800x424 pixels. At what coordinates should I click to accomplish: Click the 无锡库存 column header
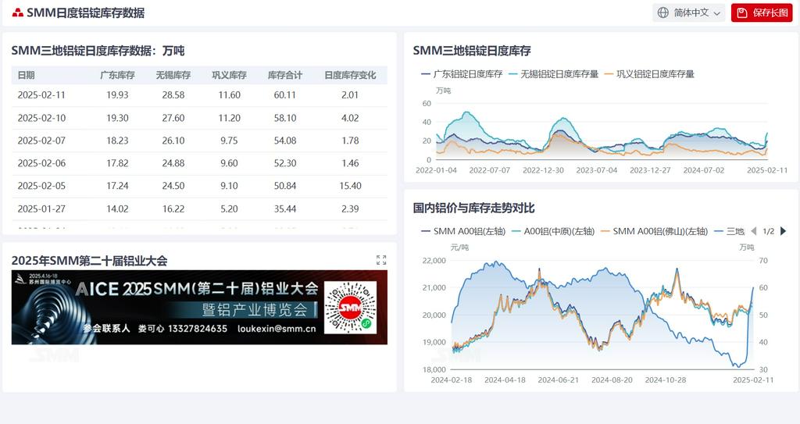click(173, 75)
